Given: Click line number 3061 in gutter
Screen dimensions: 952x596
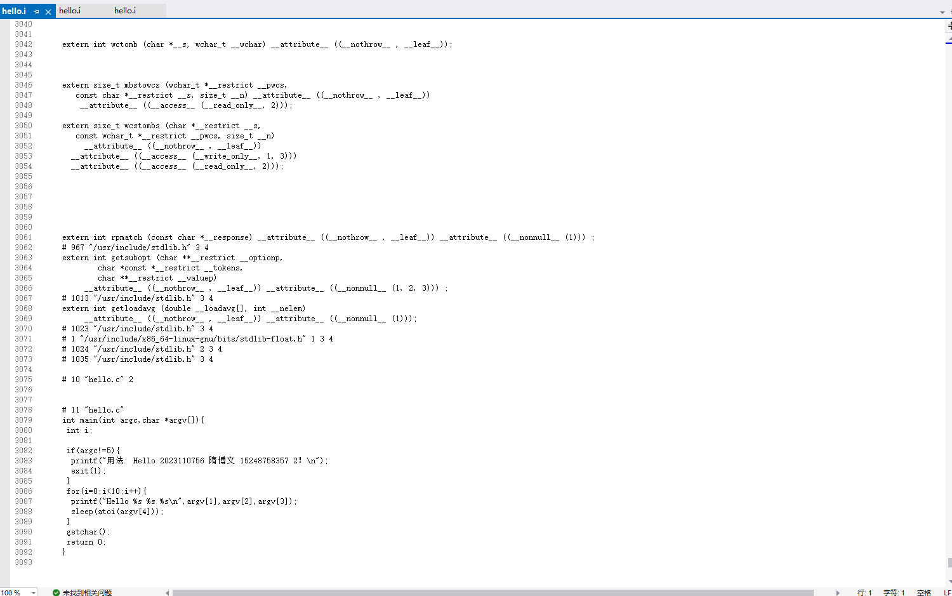Looking at the screenshot, I should pyautogui.click(x=23, y=237).
